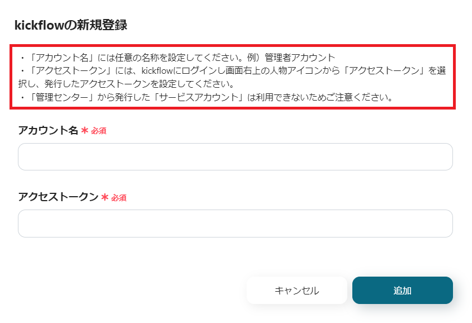Click the red asterisk beside アクセストークン label
Viewport: 472px width, 323px height.
(105, 197)
